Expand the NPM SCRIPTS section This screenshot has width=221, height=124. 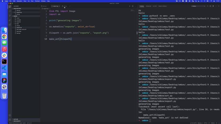point(17,121)
